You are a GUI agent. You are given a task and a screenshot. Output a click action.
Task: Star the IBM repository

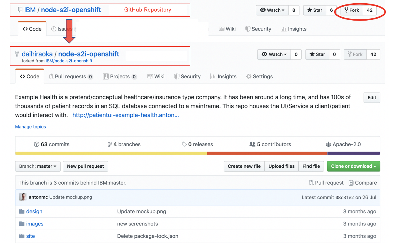point(315,10)
